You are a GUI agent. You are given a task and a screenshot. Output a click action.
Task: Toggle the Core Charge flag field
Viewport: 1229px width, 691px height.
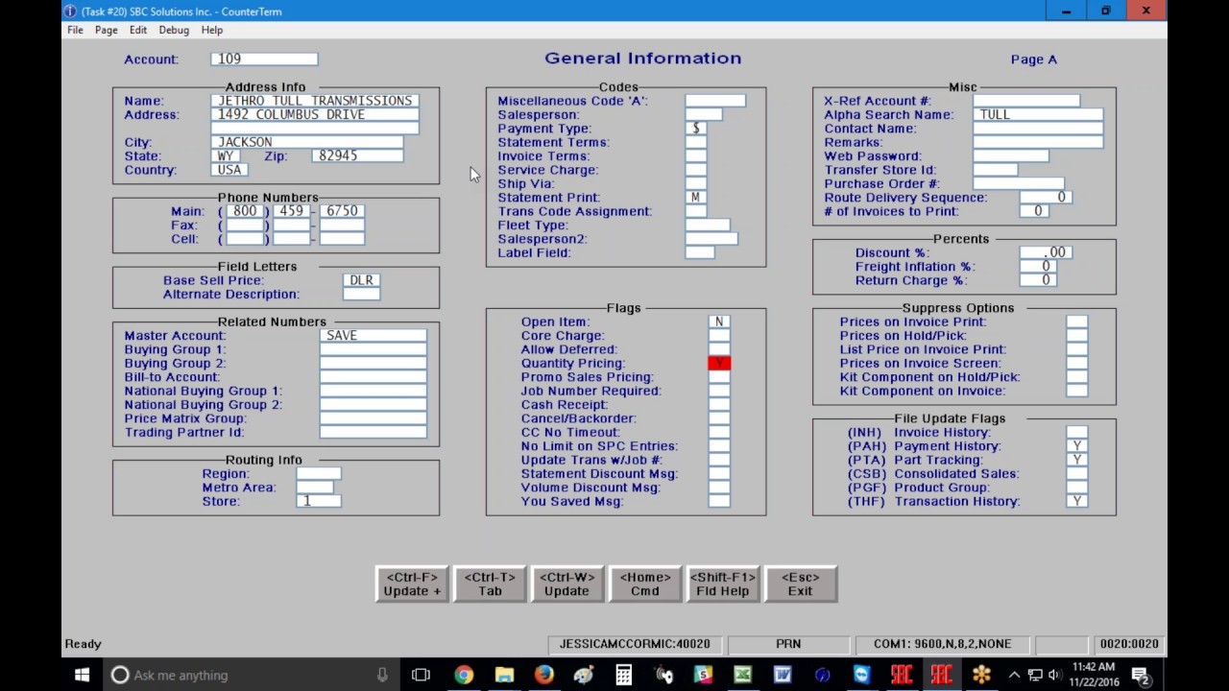tap(719, 336)
